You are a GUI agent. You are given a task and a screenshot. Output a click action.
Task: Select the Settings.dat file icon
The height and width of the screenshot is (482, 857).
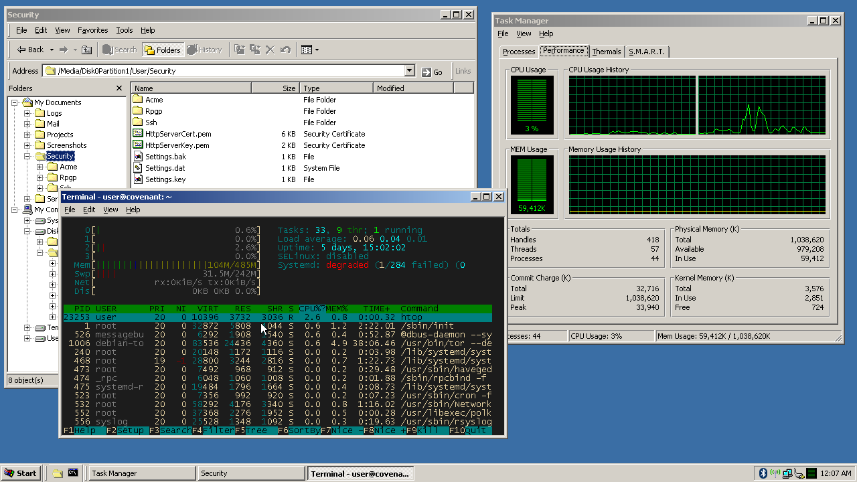(138, 168)
